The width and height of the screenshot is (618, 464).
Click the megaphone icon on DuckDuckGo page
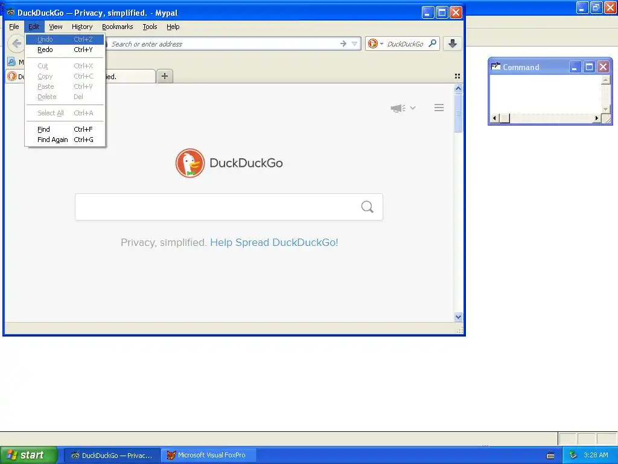tap(398, 108)
